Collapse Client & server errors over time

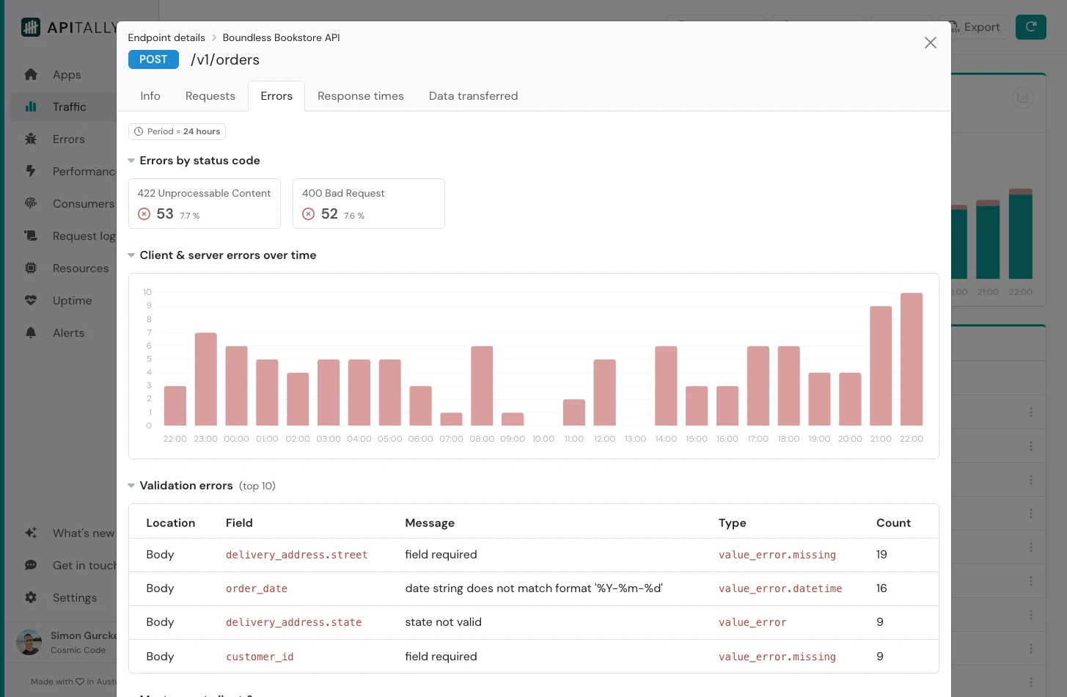pyautogui.click(x=131, y=255)
